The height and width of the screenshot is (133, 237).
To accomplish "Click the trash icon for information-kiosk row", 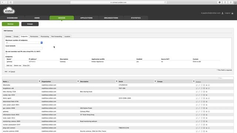I will 204,115.
